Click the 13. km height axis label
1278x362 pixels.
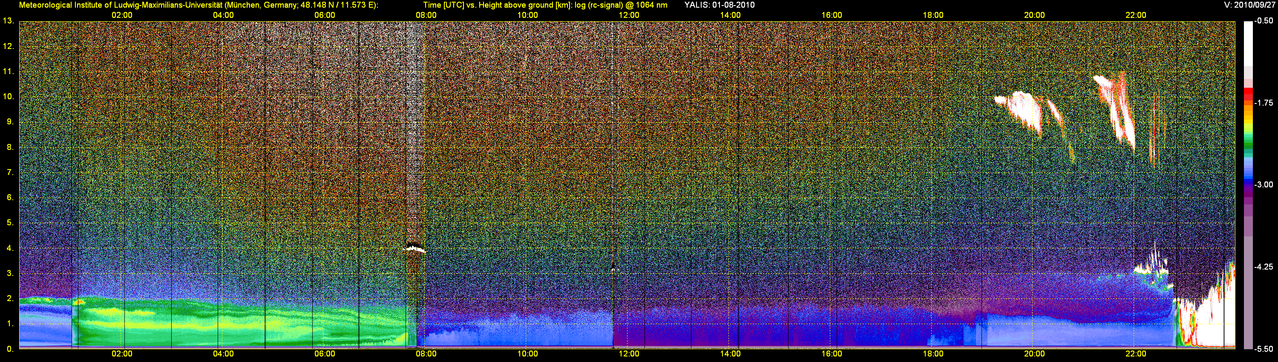point(9,21)
